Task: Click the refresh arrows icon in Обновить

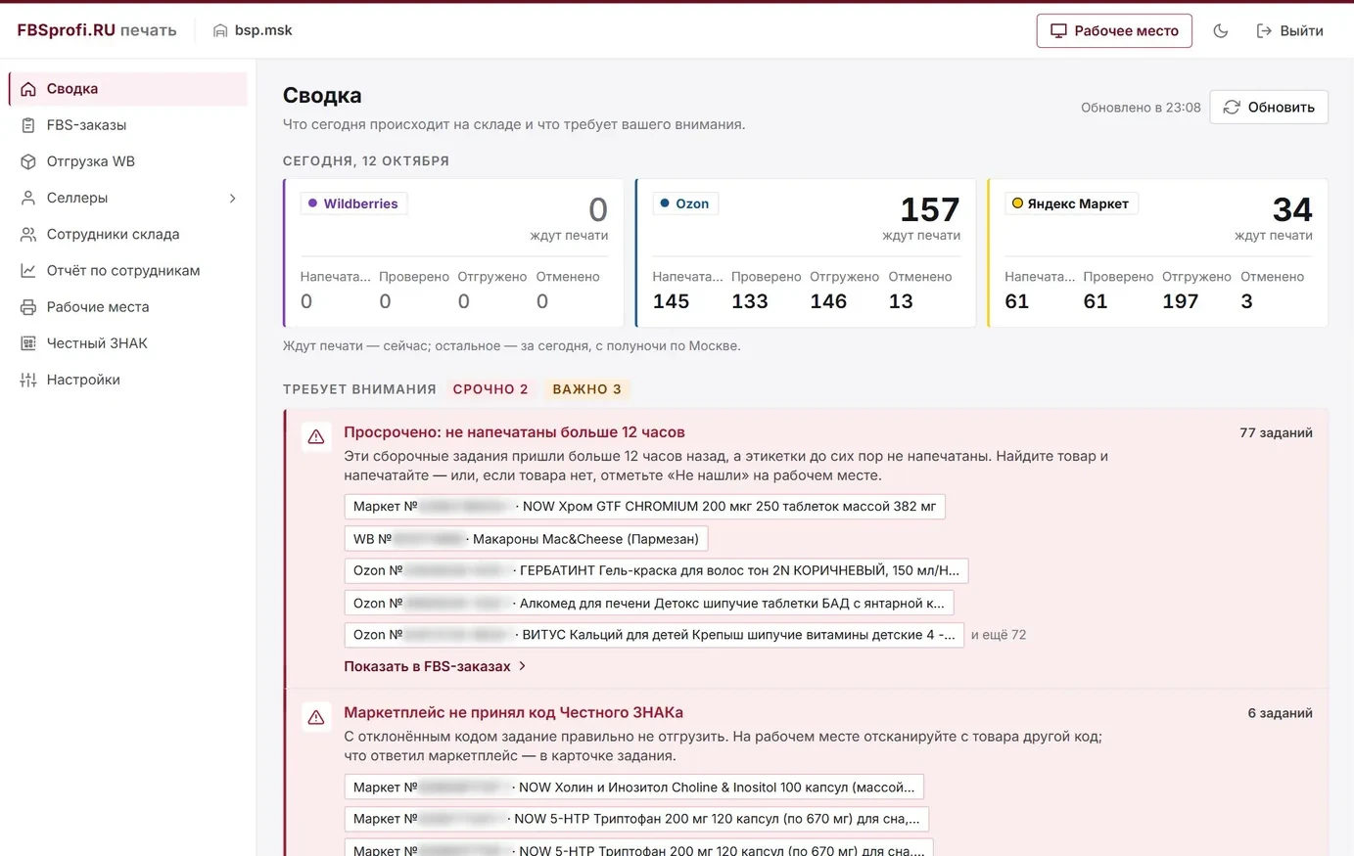Action: [1232, 107]
